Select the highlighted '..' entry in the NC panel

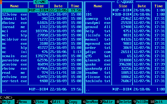tap(42, 10)
